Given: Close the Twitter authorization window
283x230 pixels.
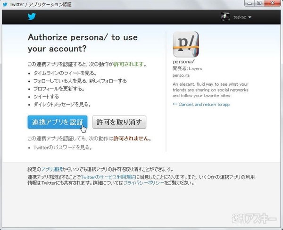Looking at the screenshot, I should (273, 3).
